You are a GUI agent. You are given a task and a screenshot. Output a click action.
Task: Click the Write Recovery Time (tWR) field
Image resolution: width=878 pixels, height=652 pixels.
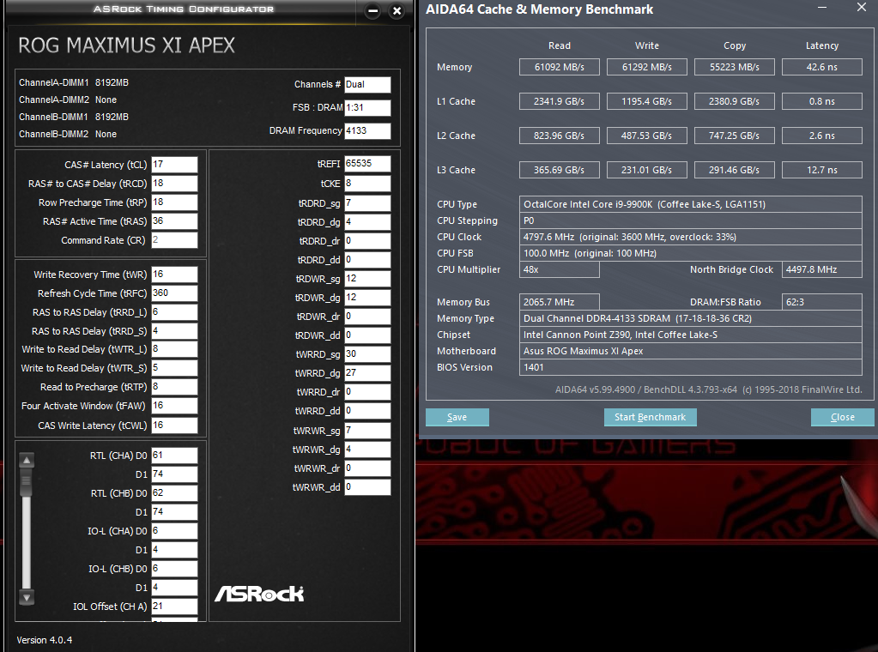pos(174,275)
